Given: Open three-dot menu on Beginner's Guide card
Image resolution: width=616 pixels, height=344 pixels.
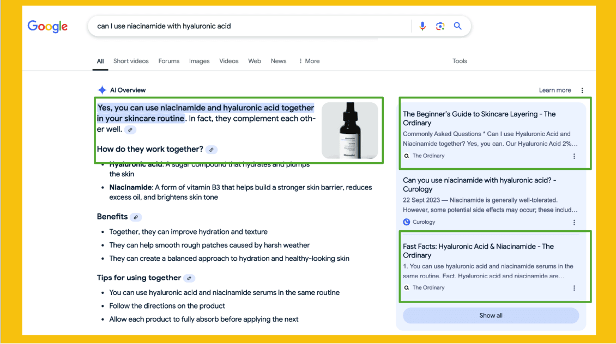Looking at the screenshot, I should pos(574,156).
